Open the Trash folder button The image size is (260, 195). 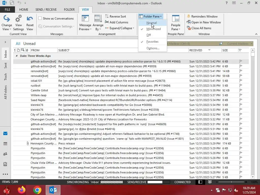tap(6, 77)
